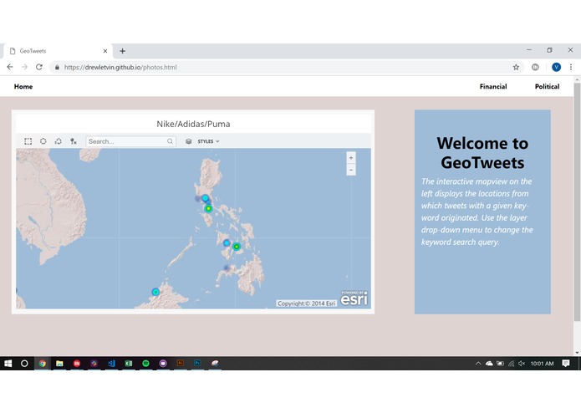Select the polygon selection tool on map toolbar
The image size is (581, 413).
tap(59, 141)
